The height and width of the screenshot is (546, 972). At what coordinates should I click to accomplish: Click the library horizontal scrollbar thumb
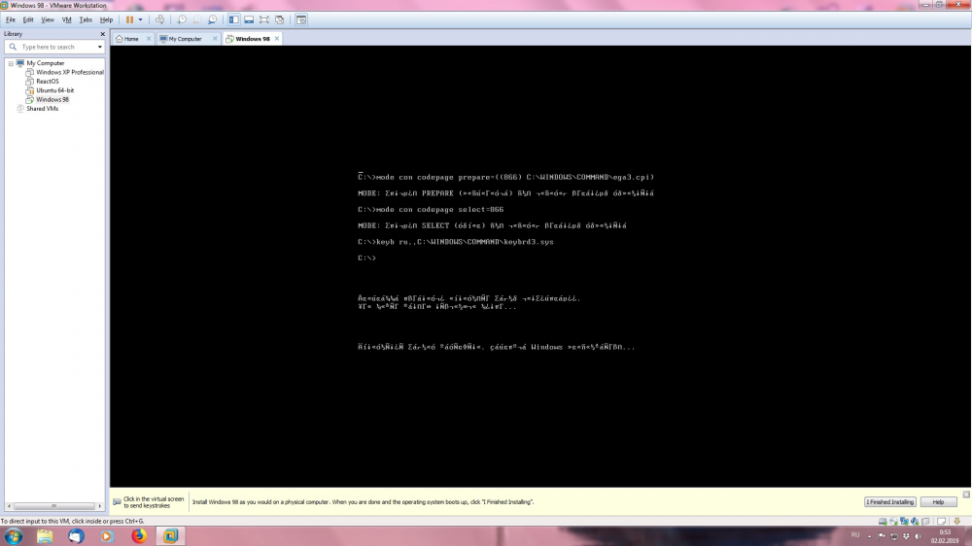53,506
